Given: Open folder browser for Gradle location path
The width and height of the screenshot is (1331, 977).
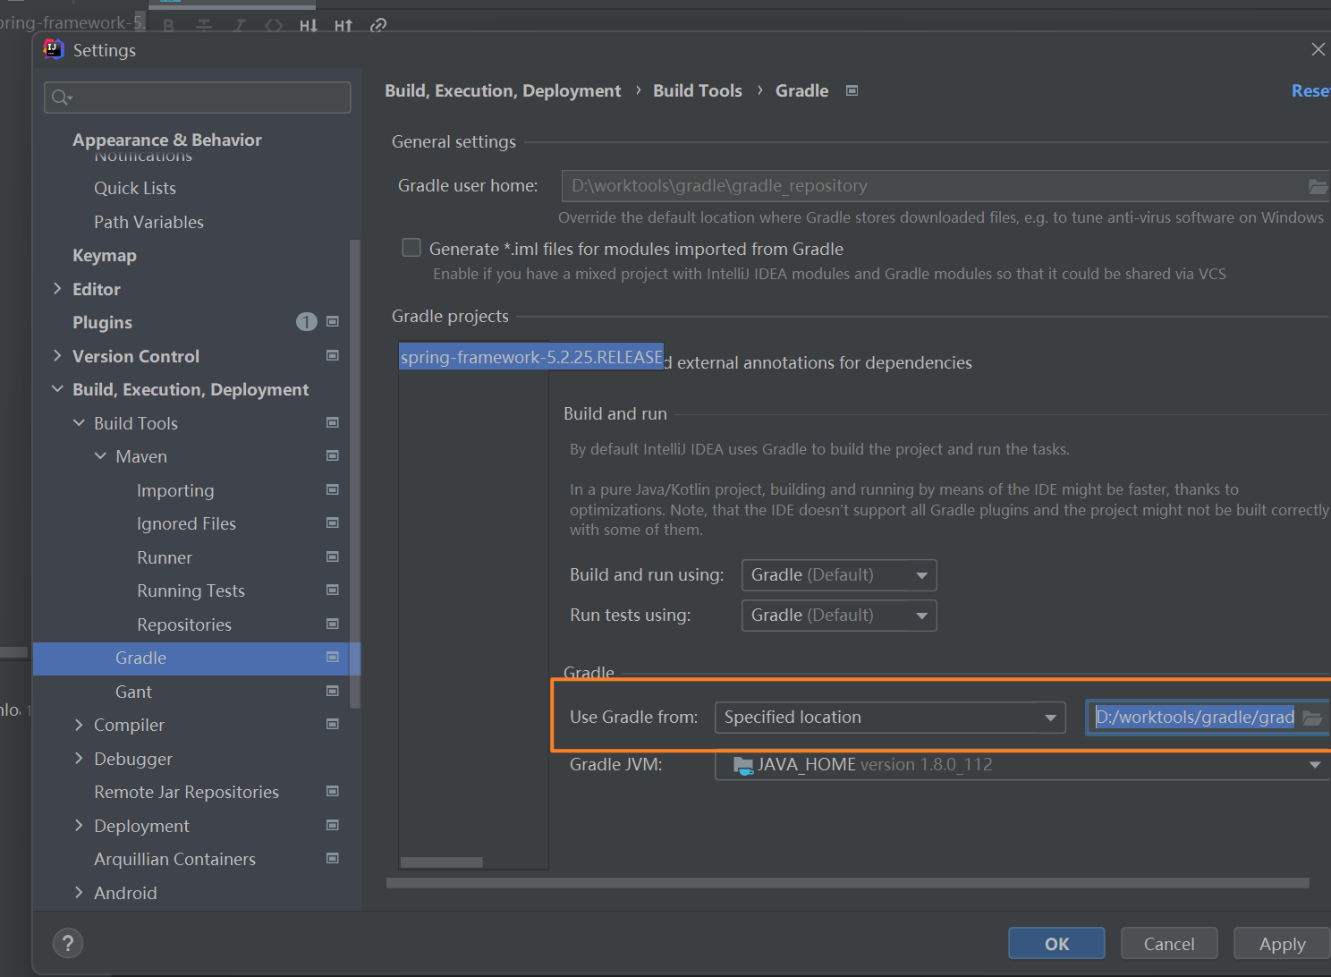Looking at the screenshot, I should point(1312,718).
